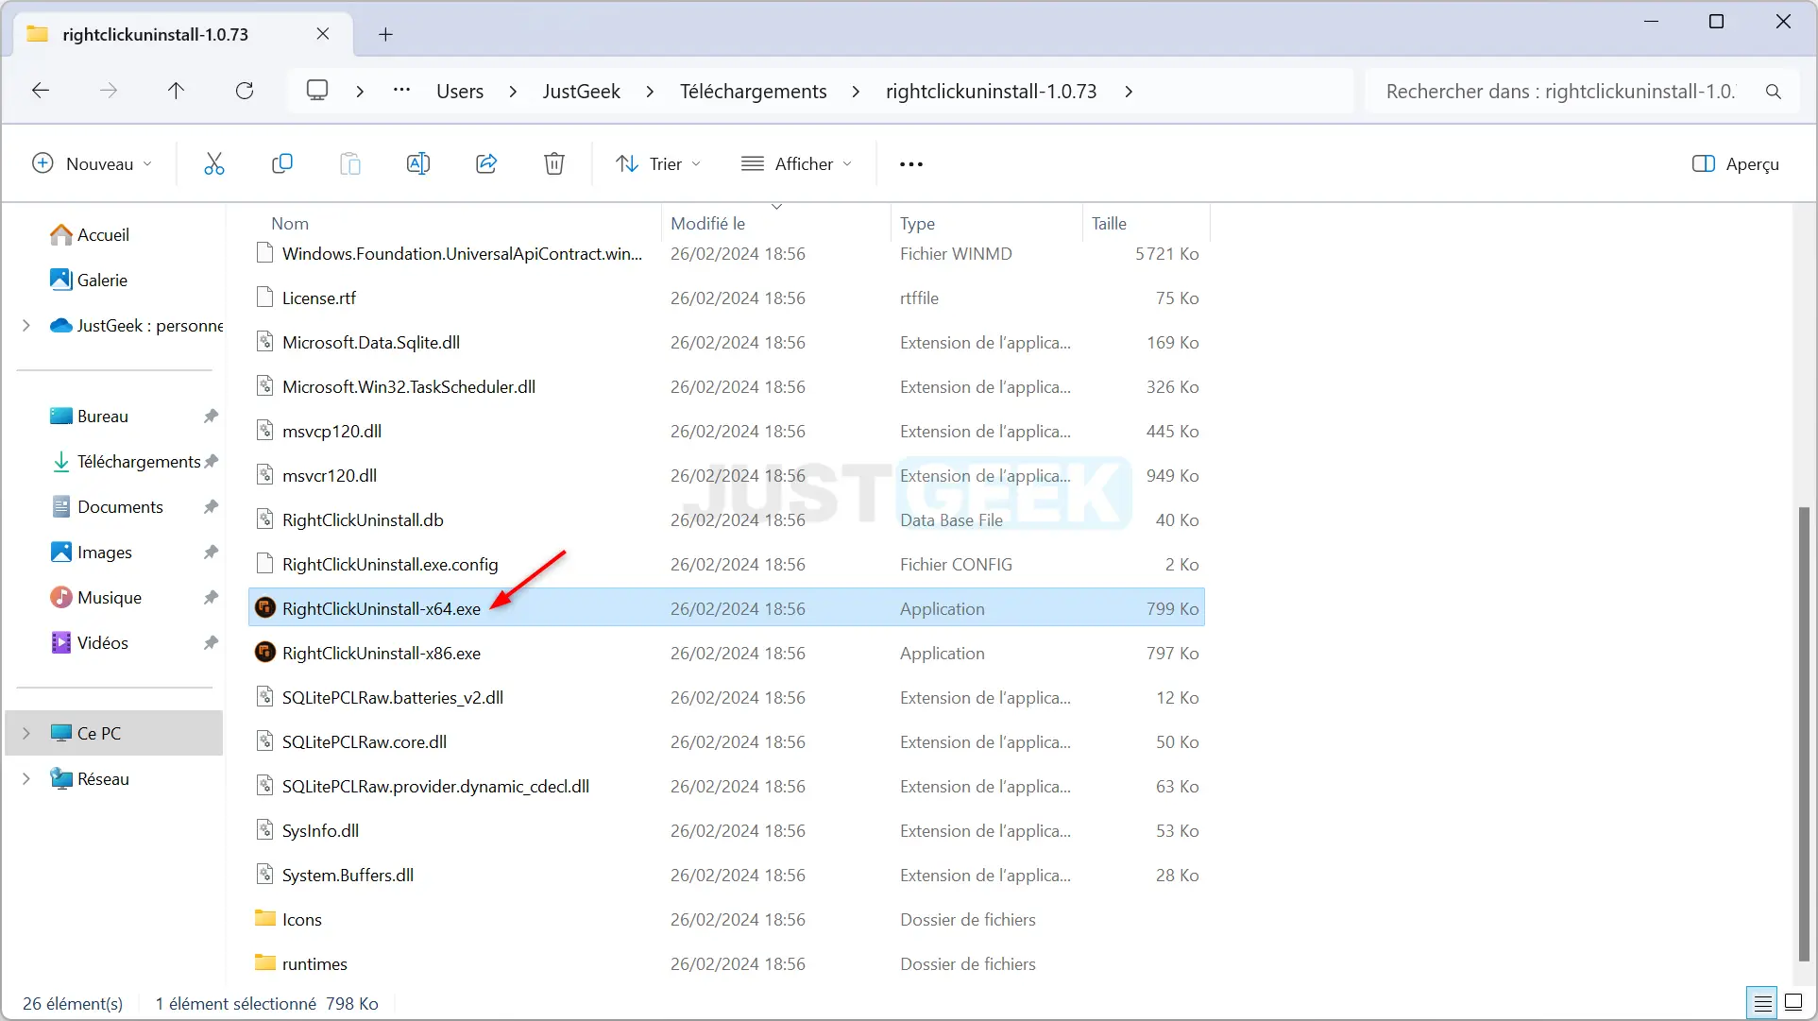Viewport: 1818px width, 1021px height.
Task: Click the PC monitor icon in address bar
Action: click(317, 91)
